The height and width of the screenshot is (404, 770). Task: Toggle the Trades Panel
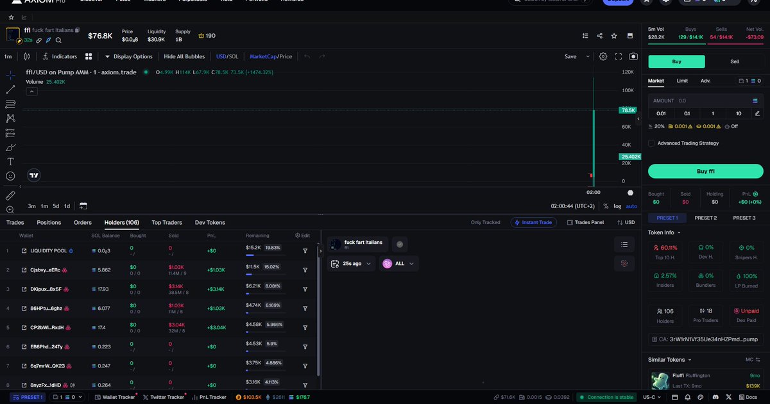point(586,222)
